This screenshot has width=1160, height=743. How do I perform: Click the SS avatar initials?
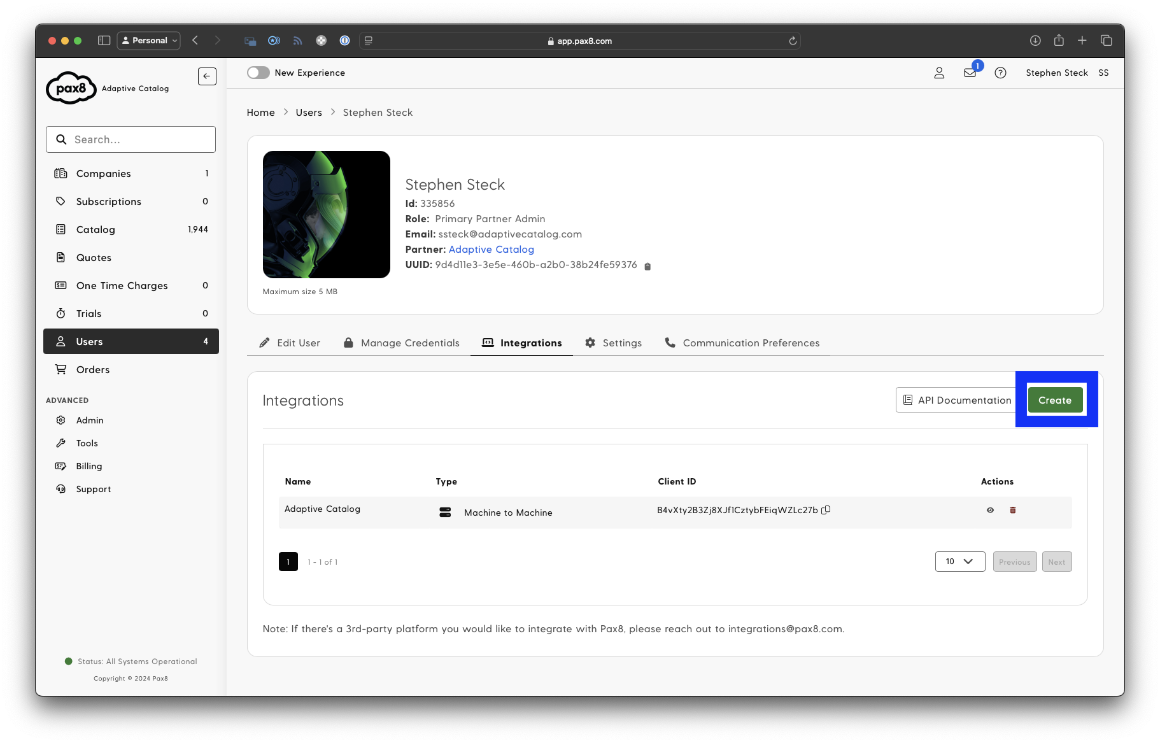pyautogui.click(x=1103, y=73)
